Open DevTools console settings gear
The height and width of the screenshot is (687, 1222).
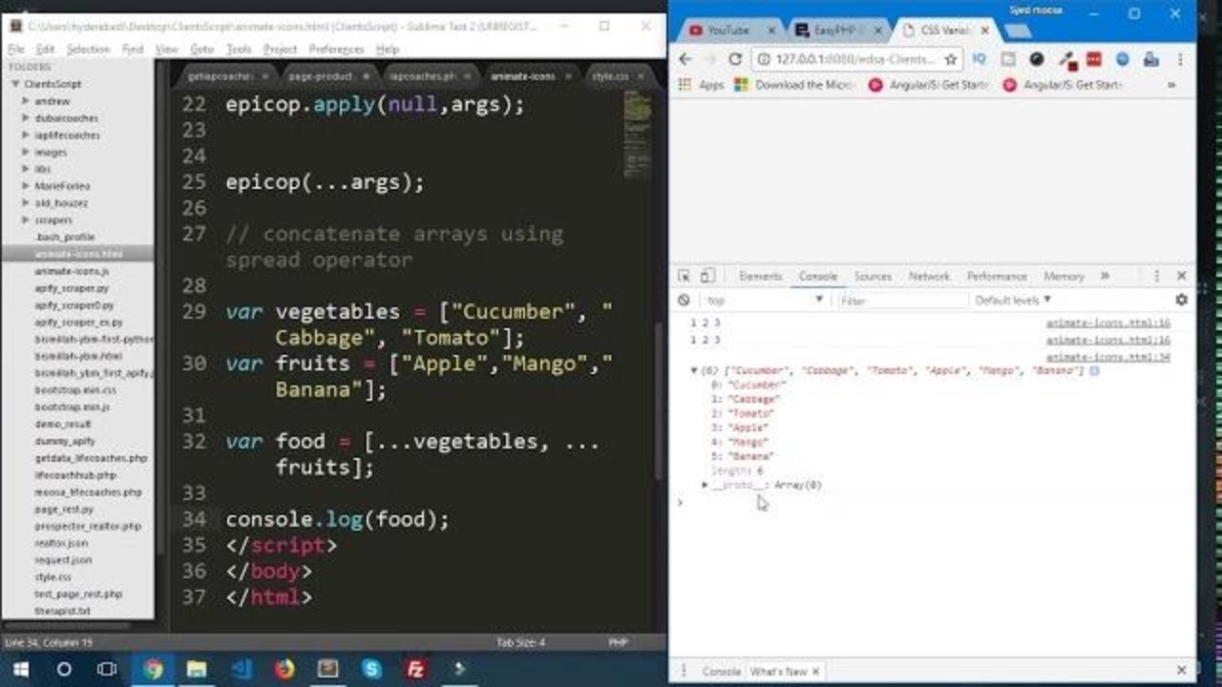1181,300
